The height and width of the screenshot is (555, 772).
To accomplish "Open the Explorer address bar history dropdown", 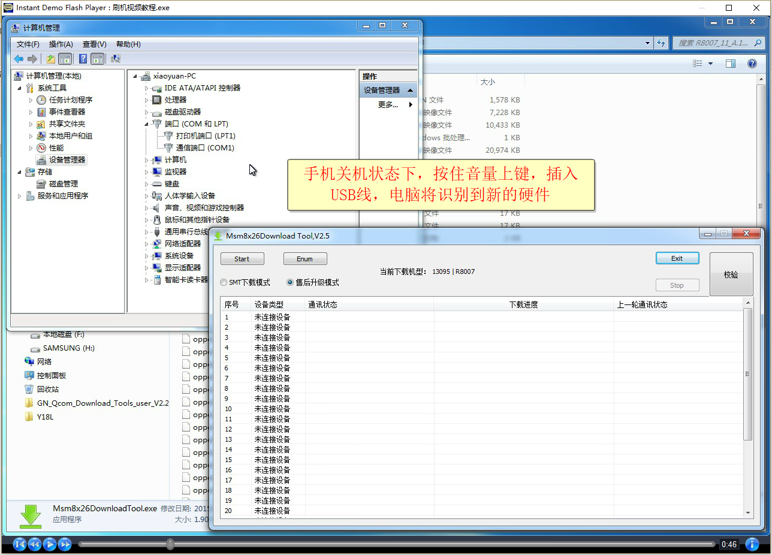I will 647,43.
